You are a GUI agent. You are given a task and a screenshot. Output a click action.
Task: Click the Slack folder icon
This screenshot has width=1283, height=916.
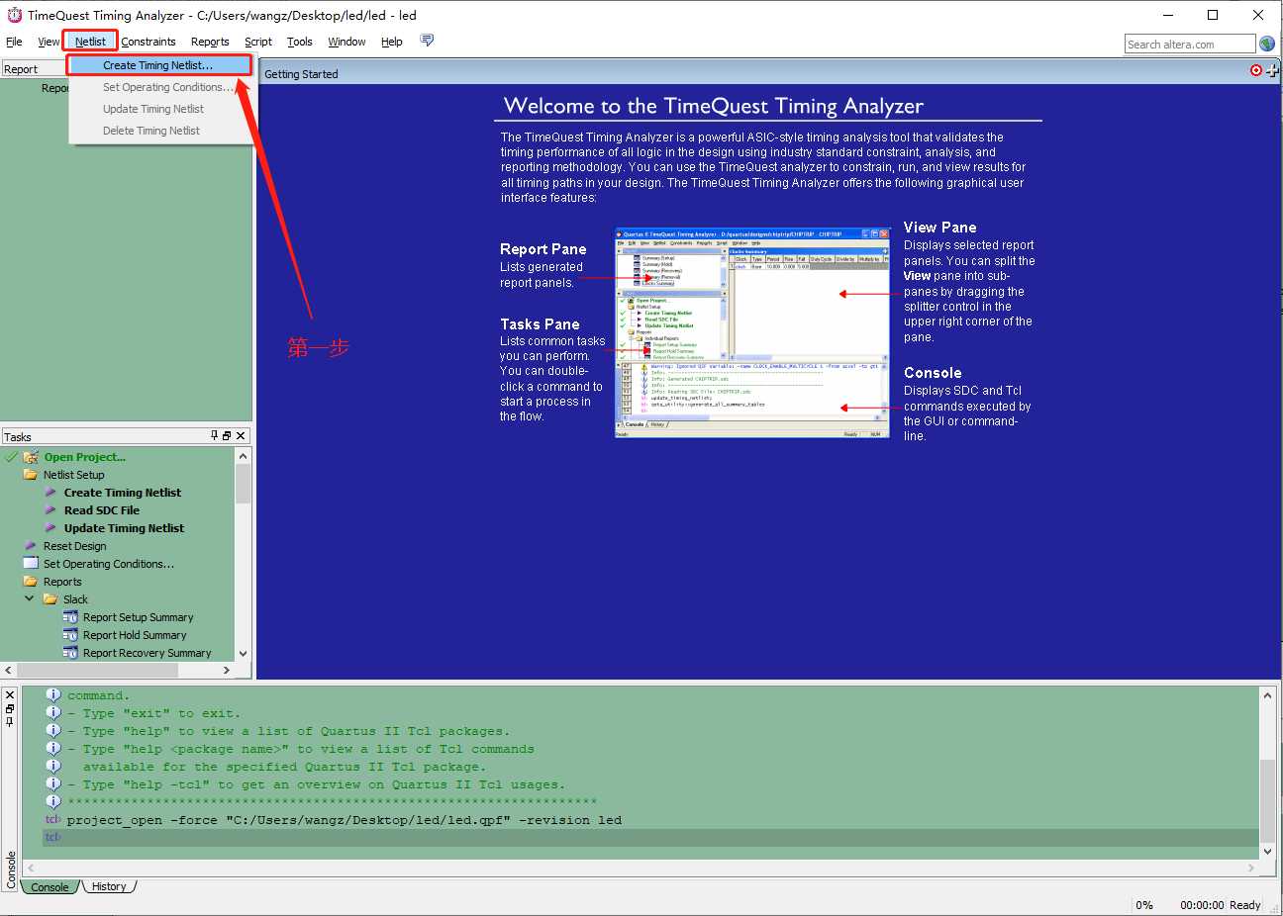[x=50, y=599]
